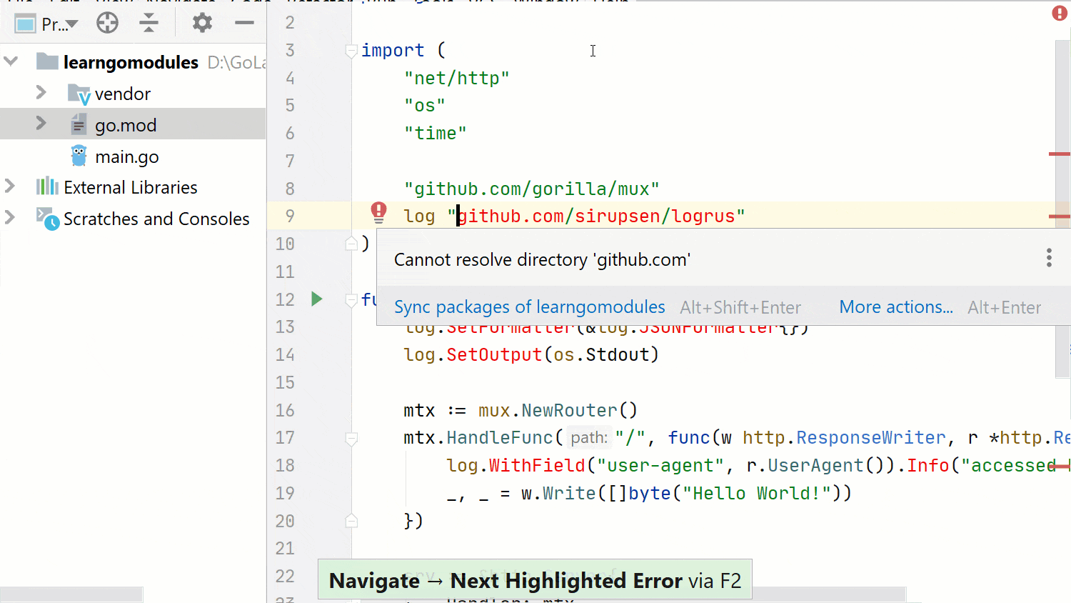Click the red error indicator at top right
Image resolution: width=1071 pixels, height=603 pixels.
pos(1060,14)
